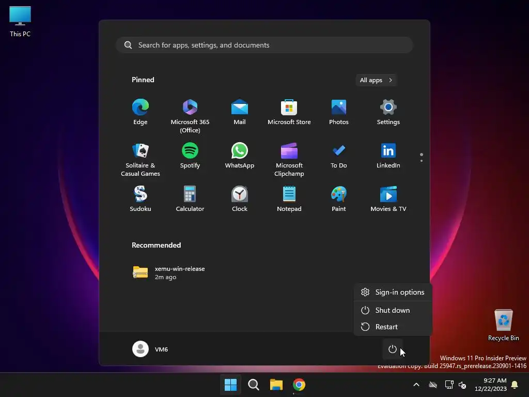The image size is (529, 397).
Task: Select the Recycle Bin desktop icon
Action: [503, 325]
